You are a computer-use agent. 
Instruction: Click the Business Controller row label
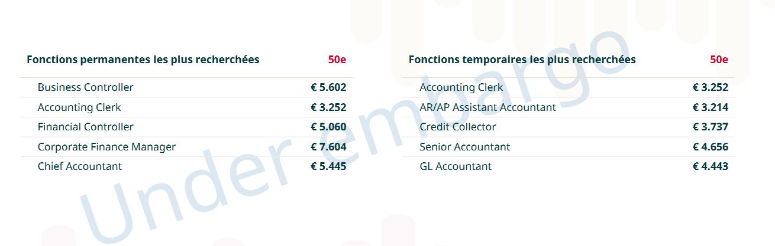click(85, 87)
